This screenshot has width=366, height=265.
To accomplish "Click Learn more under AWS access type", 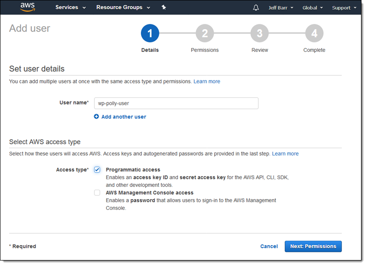I will [285, 154].
